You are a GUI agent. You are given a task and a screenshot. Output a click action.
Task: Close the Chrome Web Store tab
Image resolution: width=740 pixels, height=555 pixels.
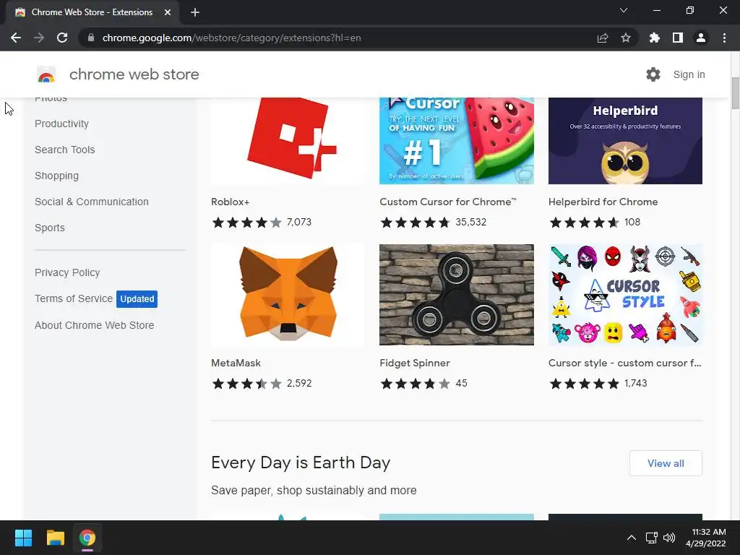168,12
